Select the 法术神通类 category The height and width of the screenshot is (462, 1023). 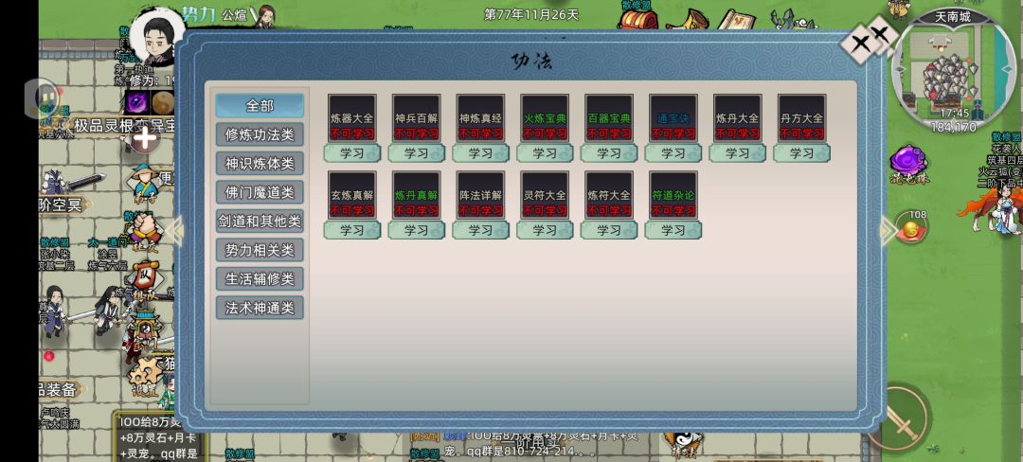[x=260, y=308]
